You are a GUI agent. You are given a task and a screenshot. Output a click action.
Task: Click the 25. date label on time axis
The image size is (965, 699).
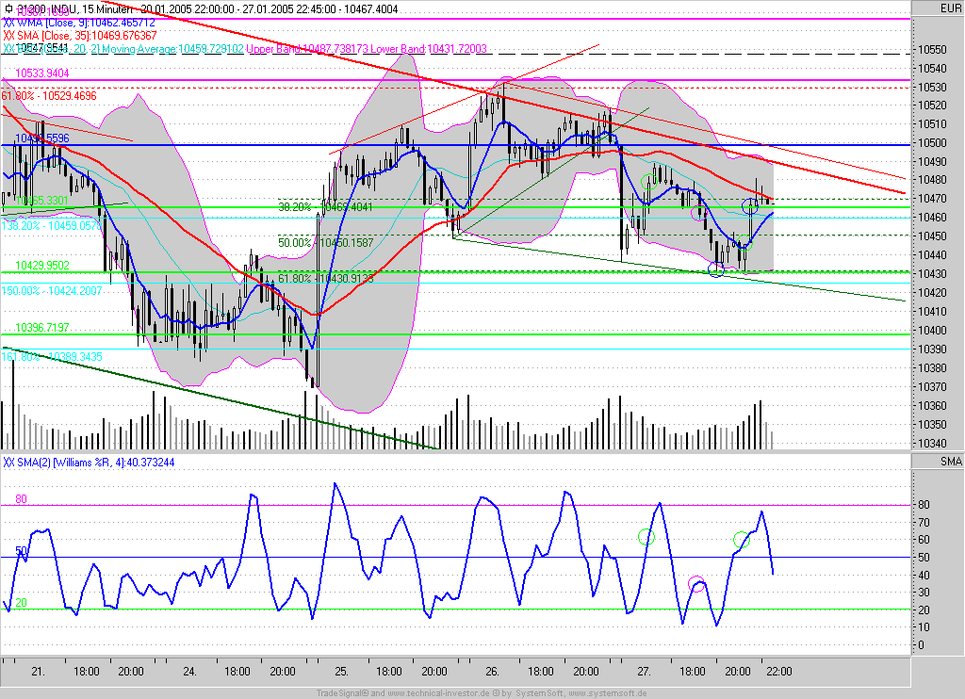click(341, 672)
